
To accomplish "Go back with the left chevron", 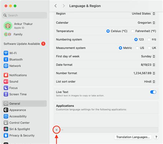I will [x=56, y=6].
